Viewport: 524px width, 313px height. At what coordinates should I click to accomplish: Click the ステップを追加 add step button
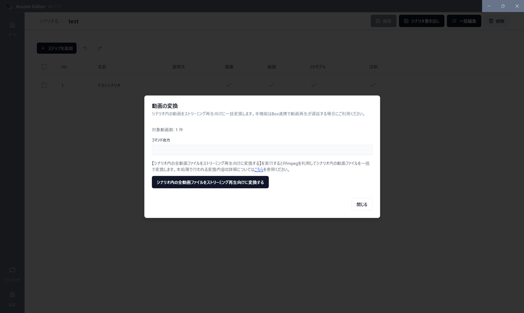[x=56, y=48]
